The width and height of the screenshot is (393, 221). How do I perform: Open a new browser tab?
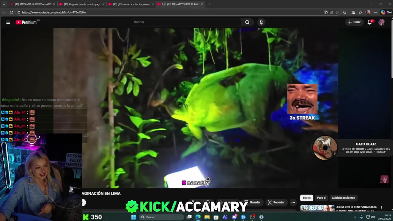[x=209, y=4]
